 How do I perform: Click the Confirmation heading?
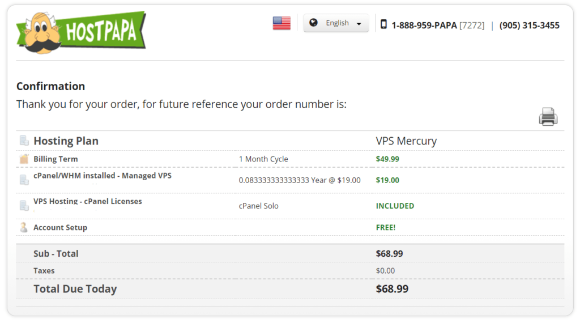tap(50, 86)
